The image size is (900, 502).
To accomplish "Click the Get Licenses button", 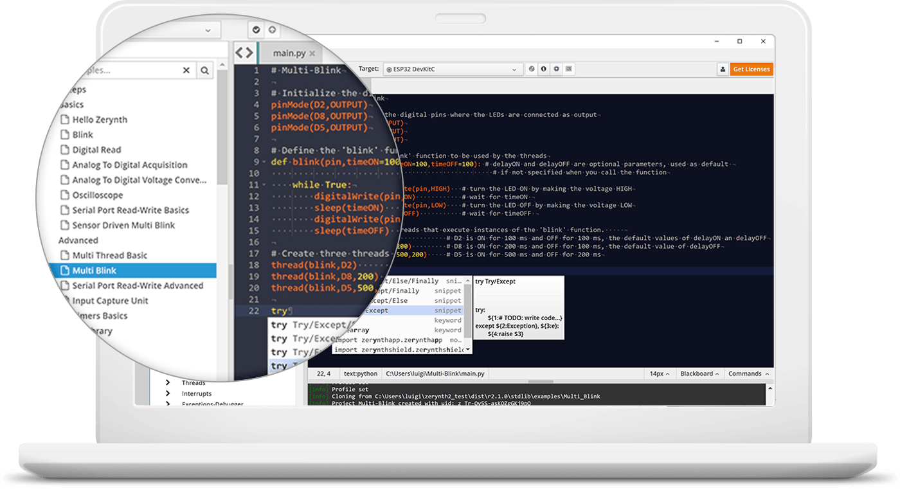I will click(x=751, y=69).
